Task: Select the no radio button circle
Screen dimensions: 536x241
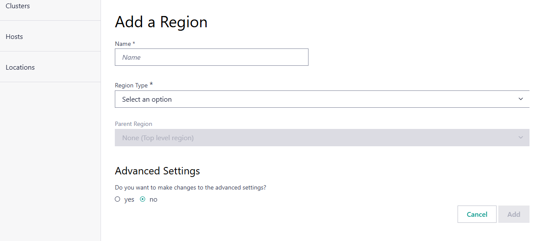Action: coord(143,199)
